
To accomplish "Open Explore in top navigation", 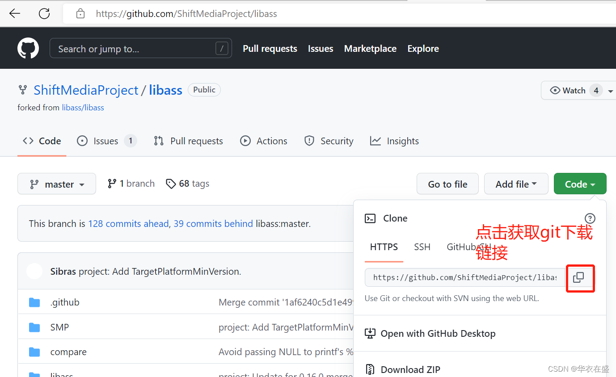I will (x=423, y=49).
